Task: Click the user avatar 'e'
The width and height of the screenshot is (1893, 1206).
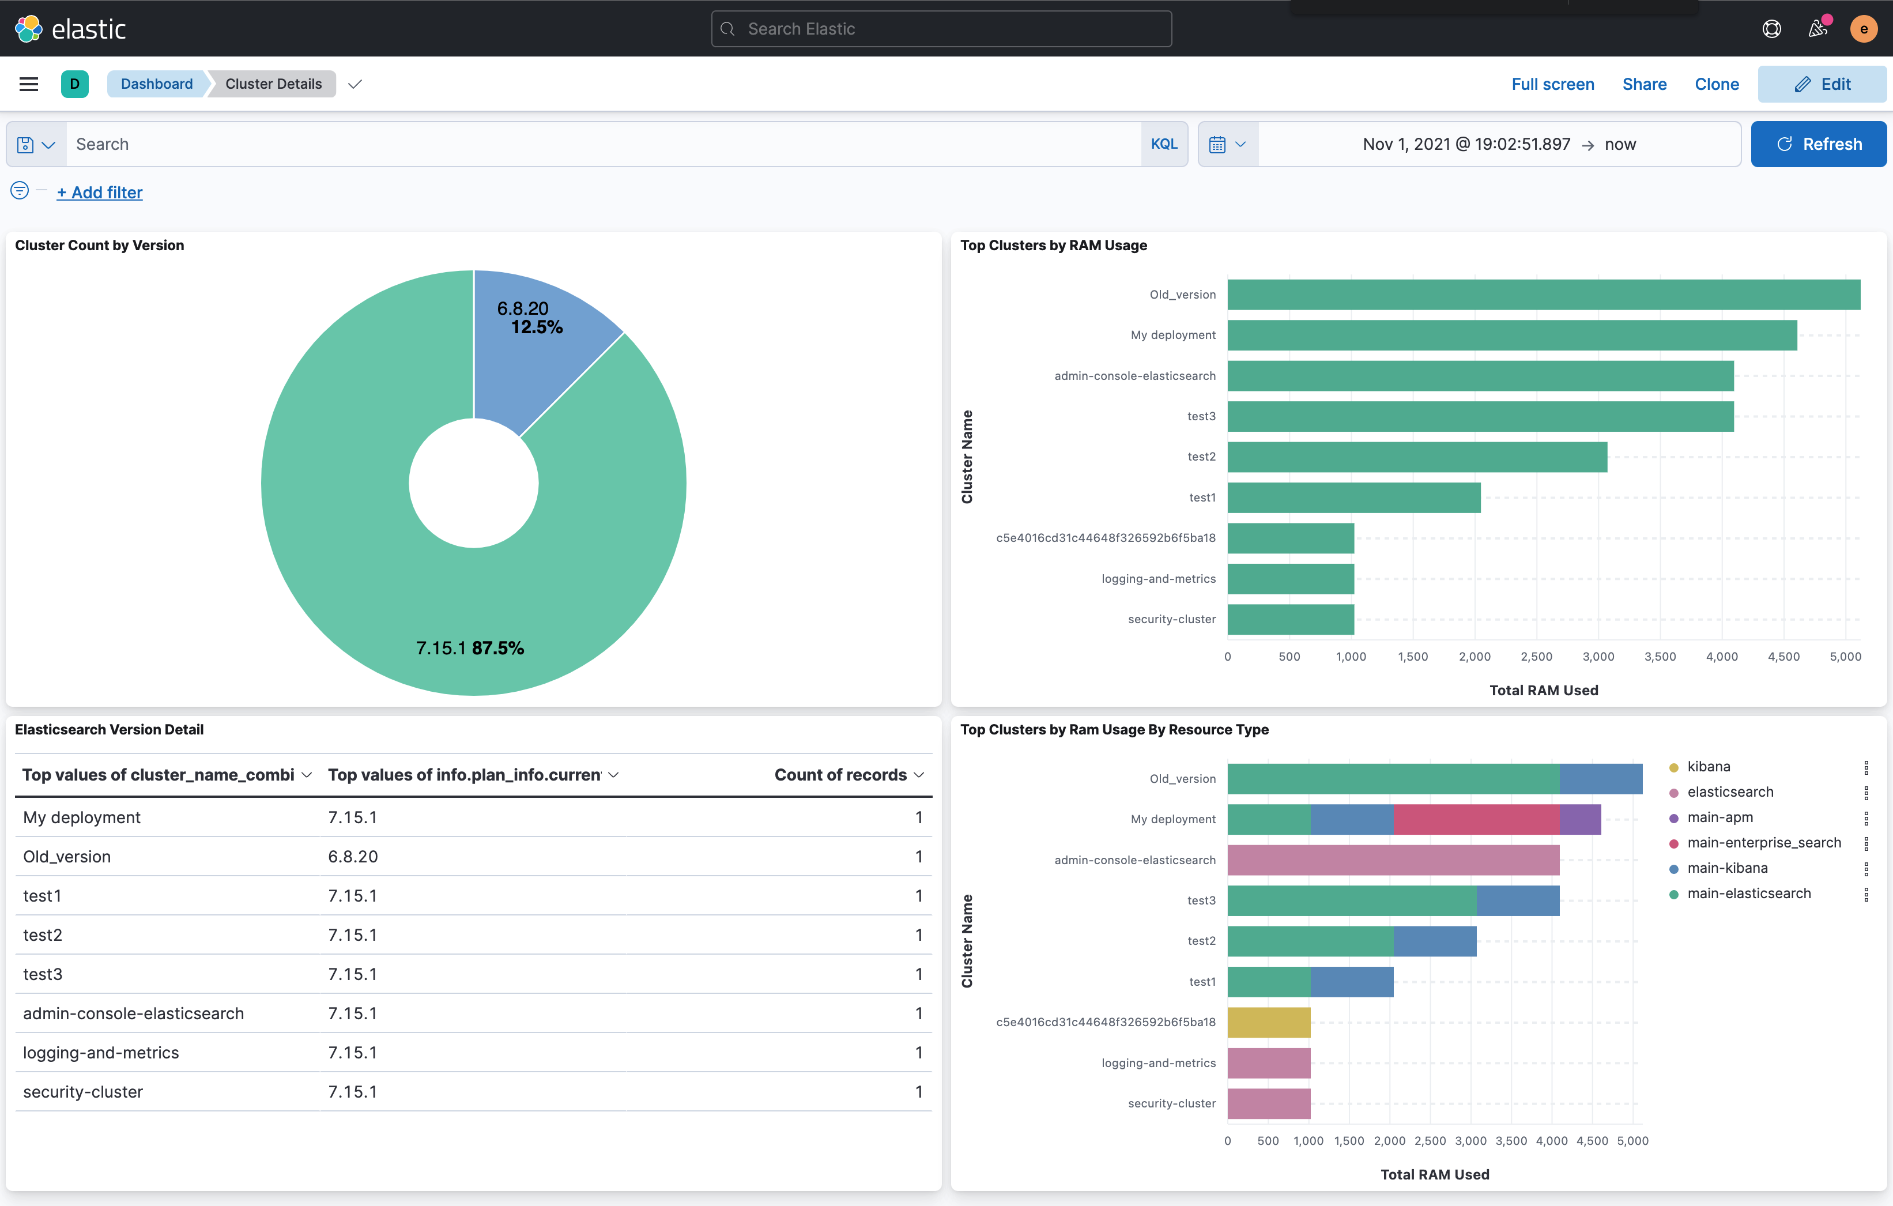Action: (1863, 29)
